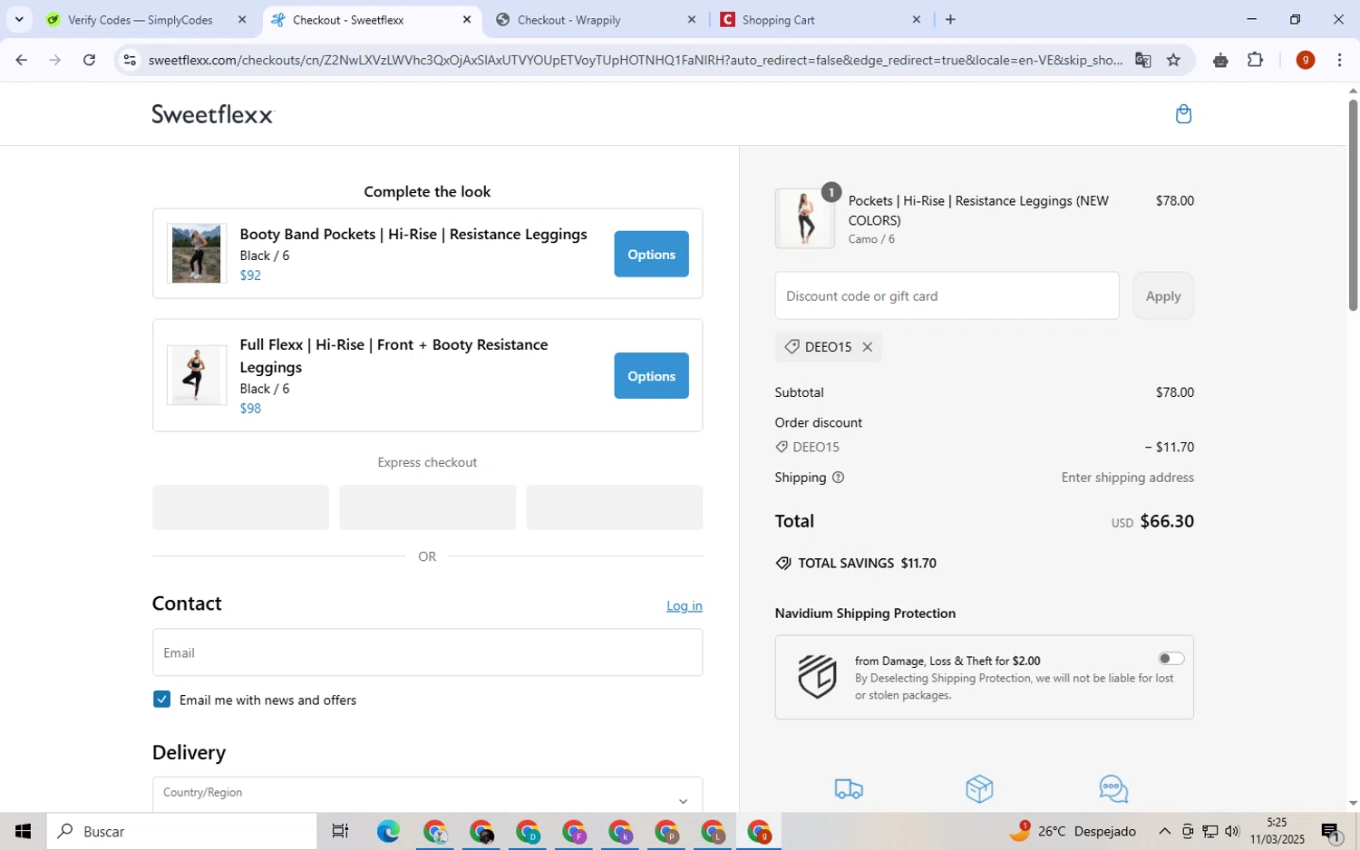Image resolution: width=1360 pixels, height=850 pixels.
Task: Click the first express checkout placeholder button
Action: click(x=240, y=507)
